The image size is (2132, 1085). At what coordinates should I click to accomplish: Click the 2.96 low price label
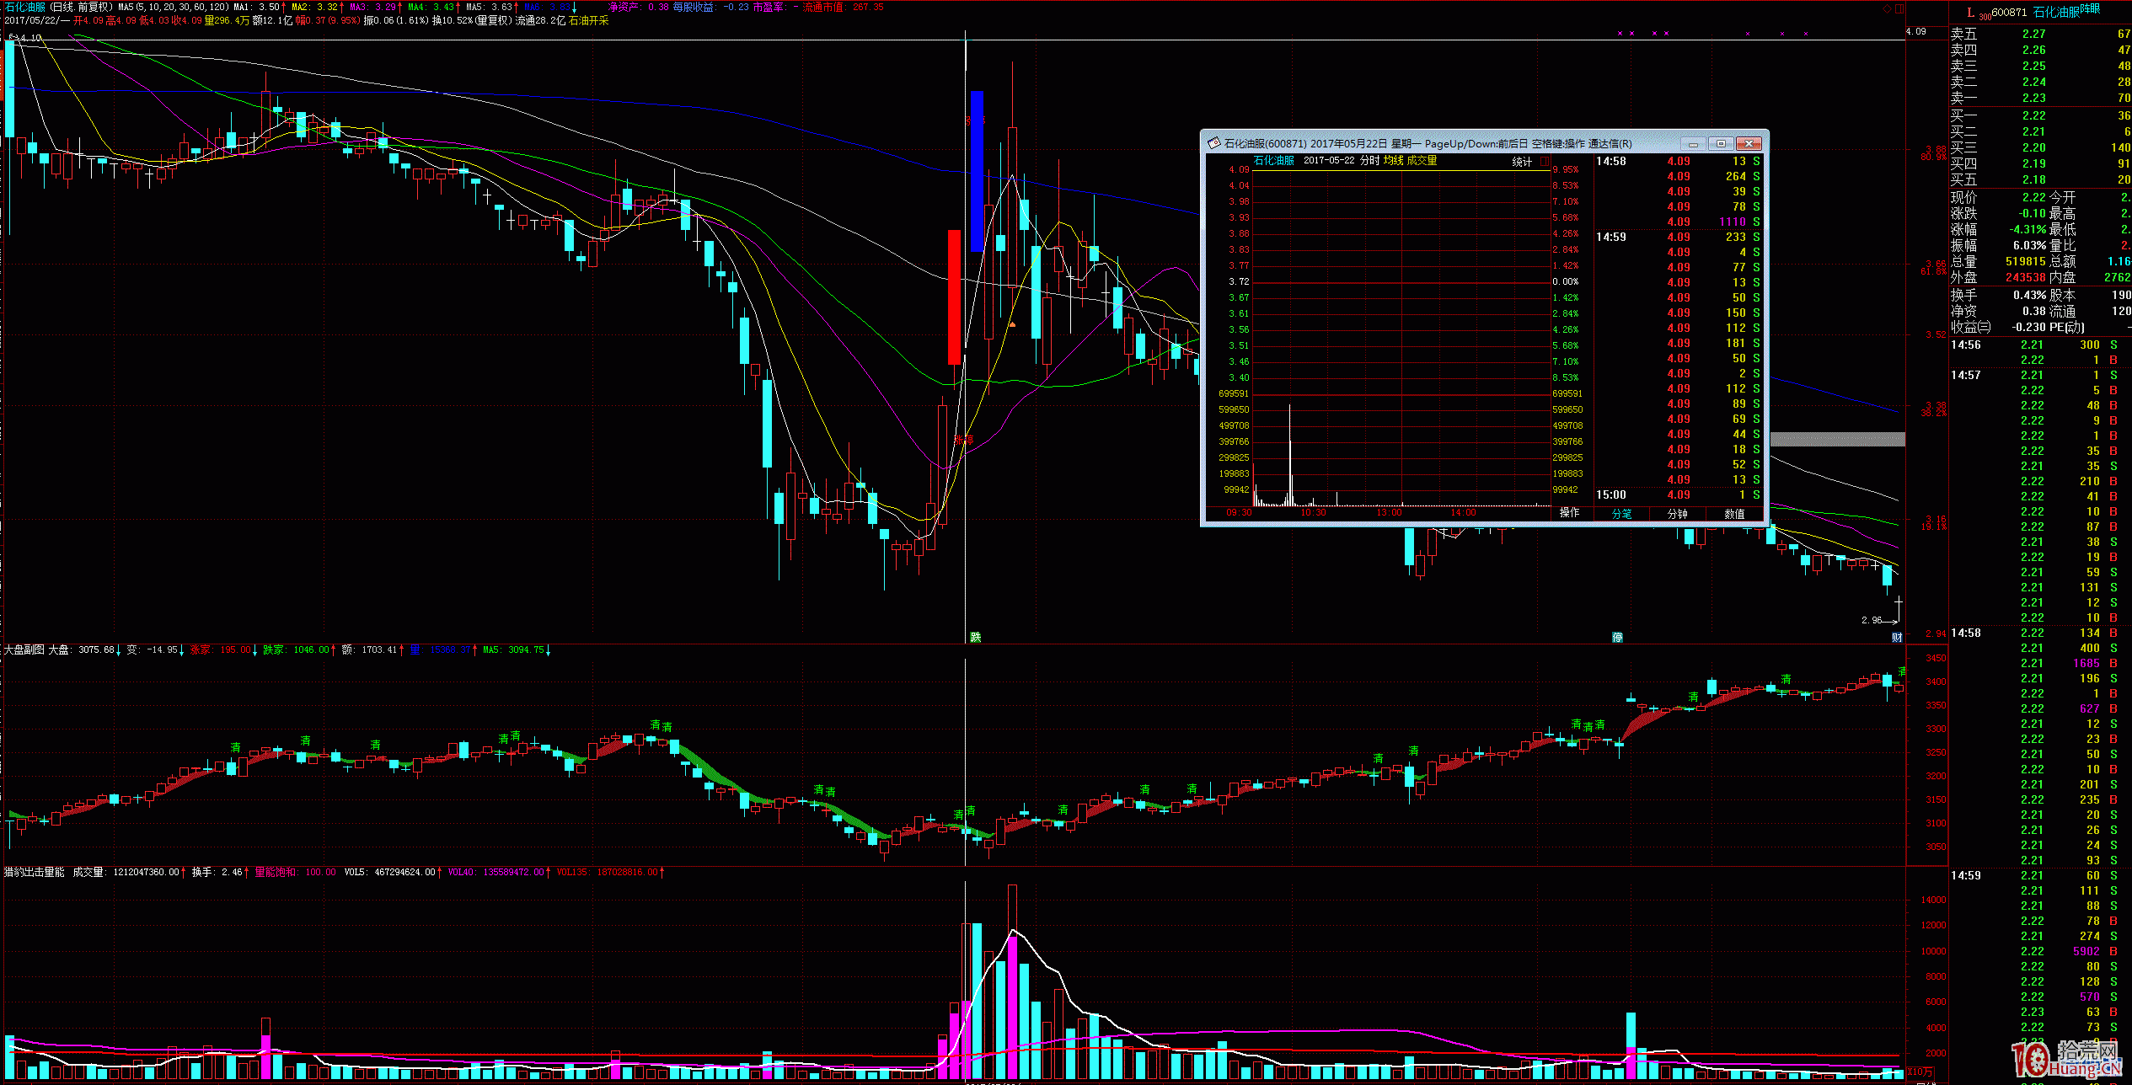pos(1872,620)
